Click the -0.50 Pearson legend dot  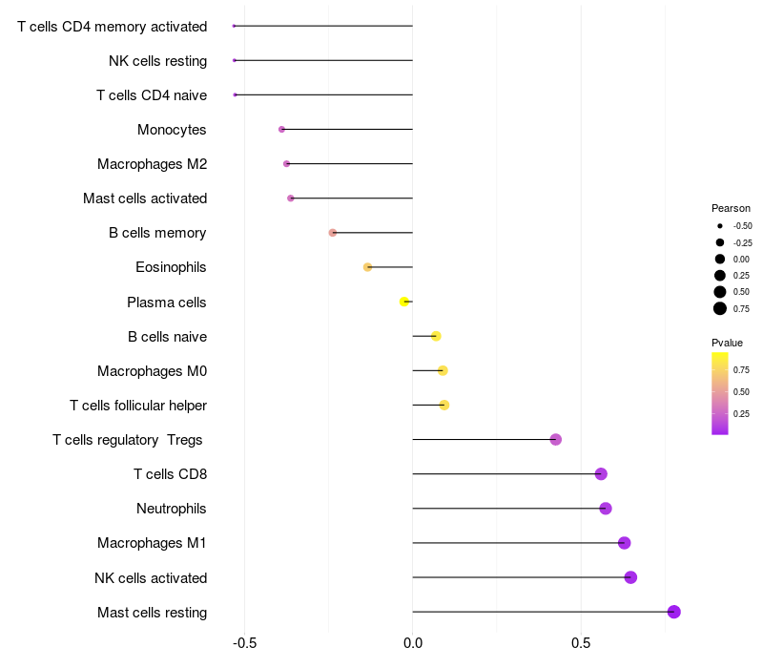tap(720, 226)
